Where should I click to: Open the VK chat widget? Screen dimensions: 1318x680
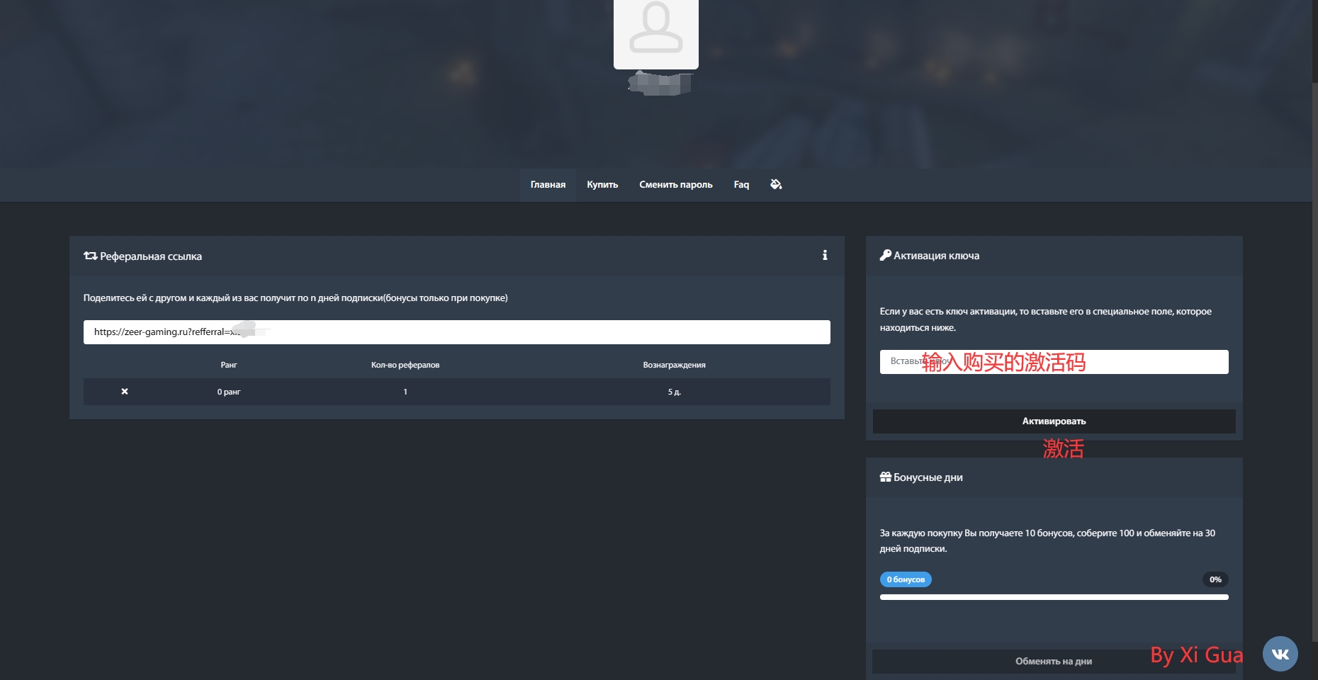[x=1280, y=654]
